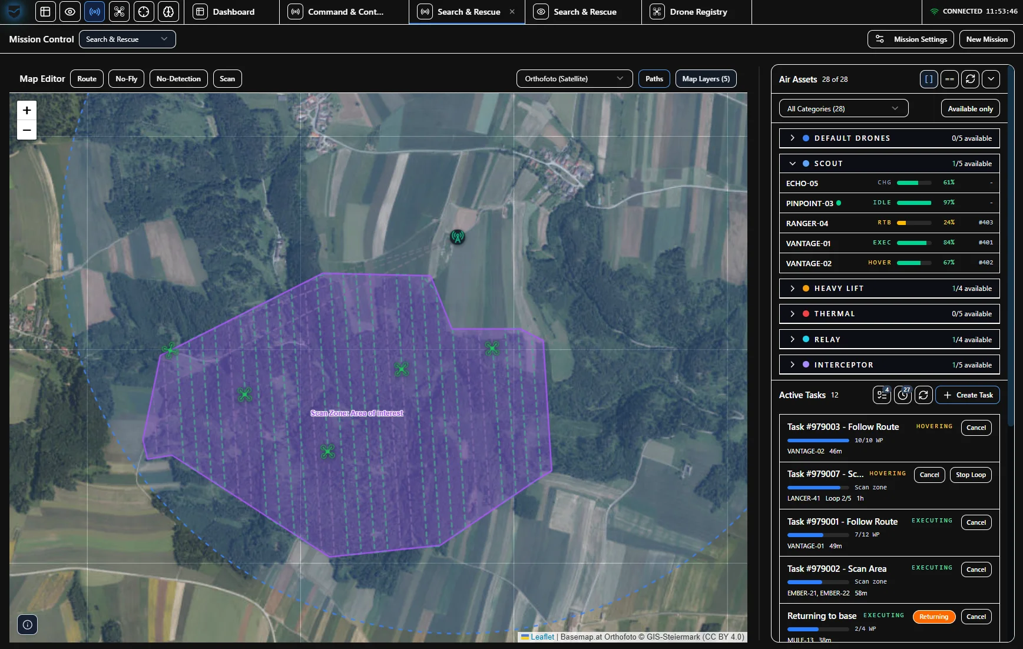This screenshot has height=649, width=1023.
Task: Toggle the Available only filter
Action: coord(971,108)
